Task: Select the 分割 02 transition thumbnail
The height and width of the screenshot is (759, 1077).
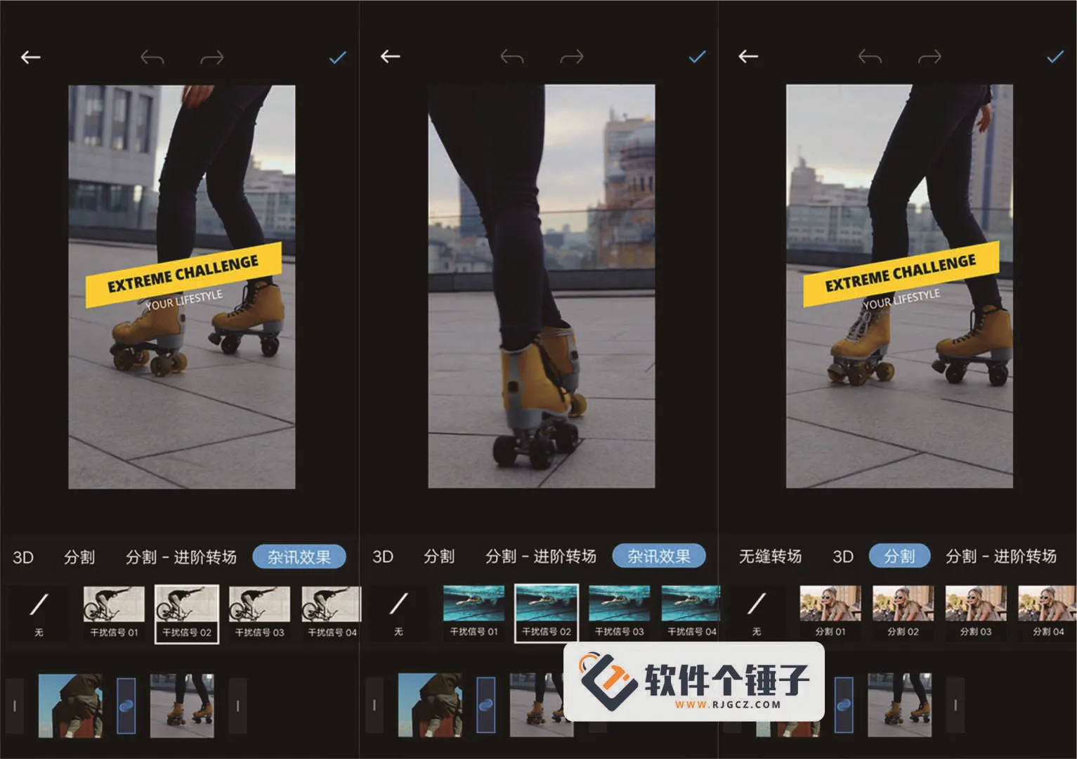Action: [x=903, y=612]
